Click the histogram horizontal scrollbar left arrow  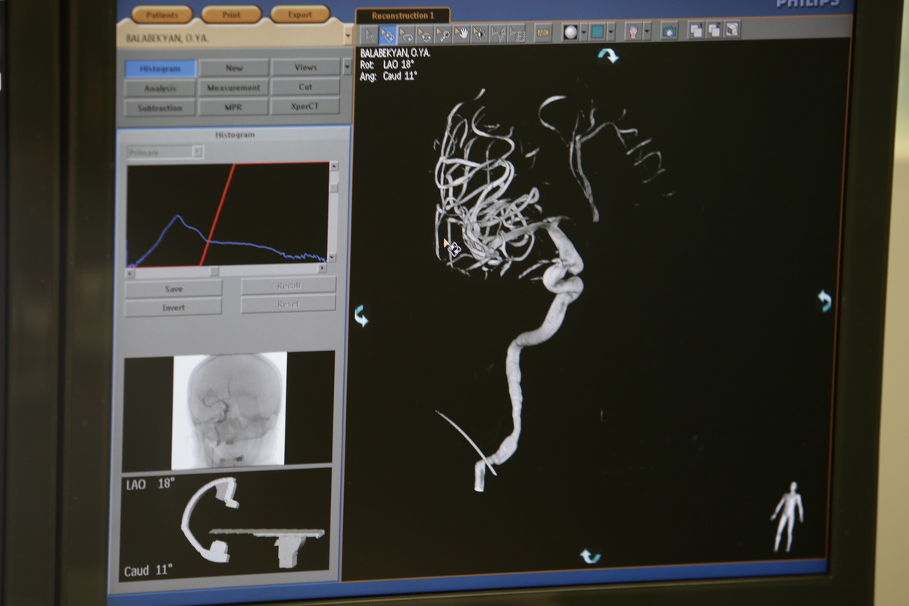pos(130,273)
